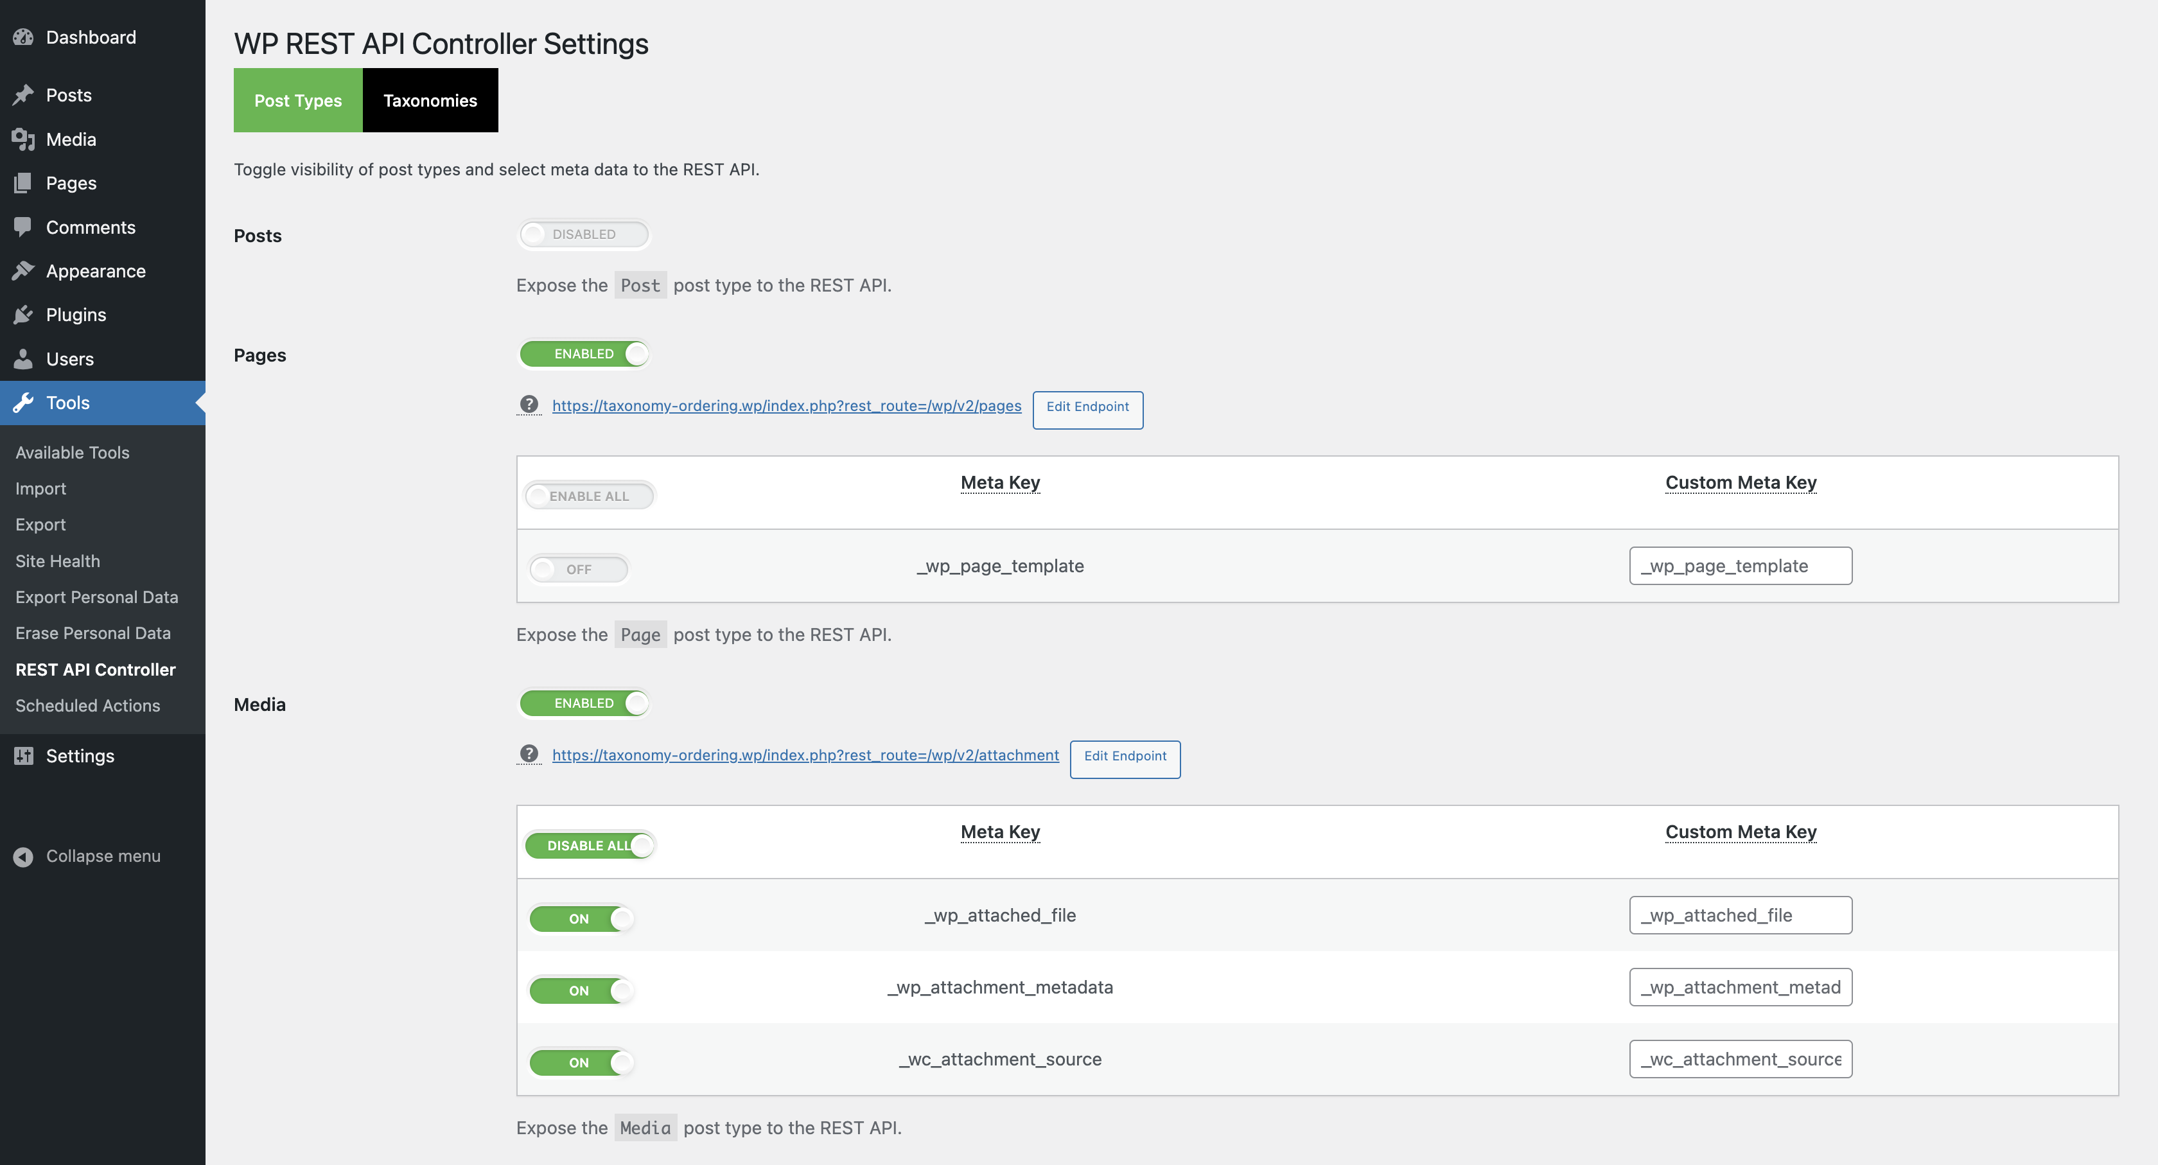Click the Comments speech bubble icon
Screen dimensions: 2158x1165
click(x=24, y=227)
